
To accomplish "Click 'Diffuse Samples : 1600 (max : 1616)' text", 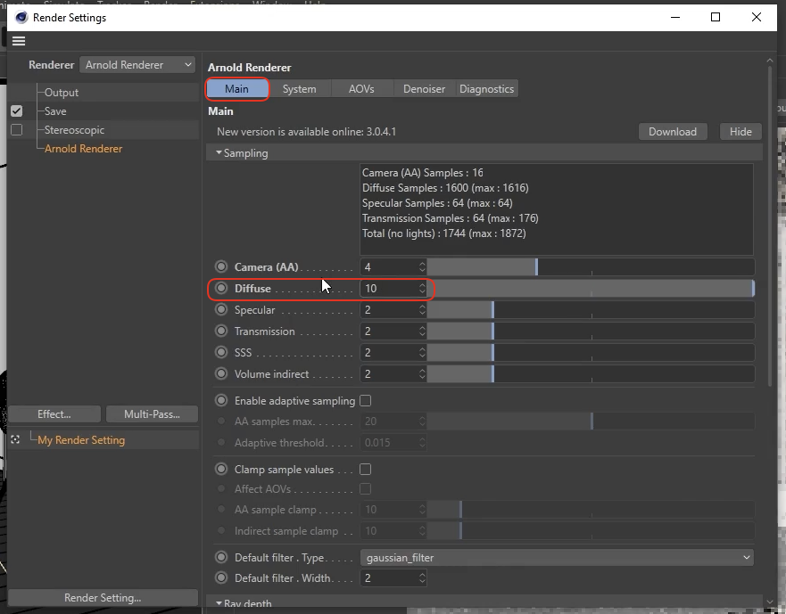I will tap(445, 188).
